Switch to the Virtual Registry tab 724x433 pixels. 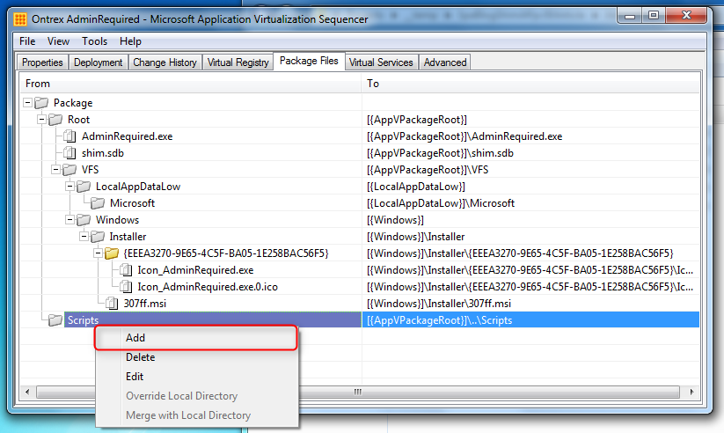coord(238,62)
